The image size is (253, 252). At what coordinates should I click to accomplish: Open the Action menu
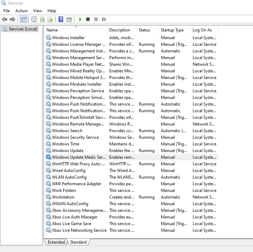[x=21, y=11]
